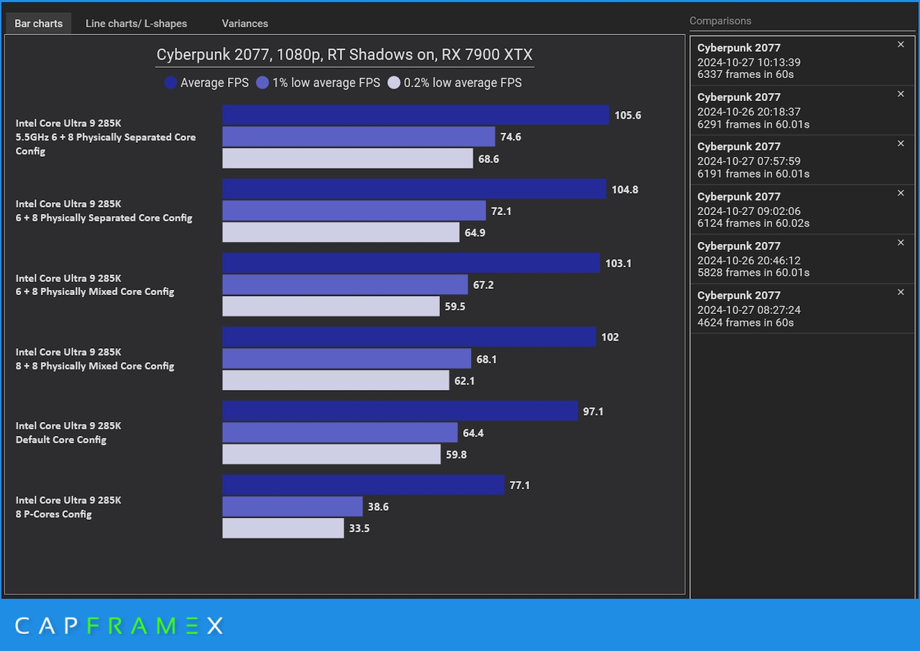
Task: Click the 105.6 average FPS bar
Action: pyautogui.click(x=415, y=115)
